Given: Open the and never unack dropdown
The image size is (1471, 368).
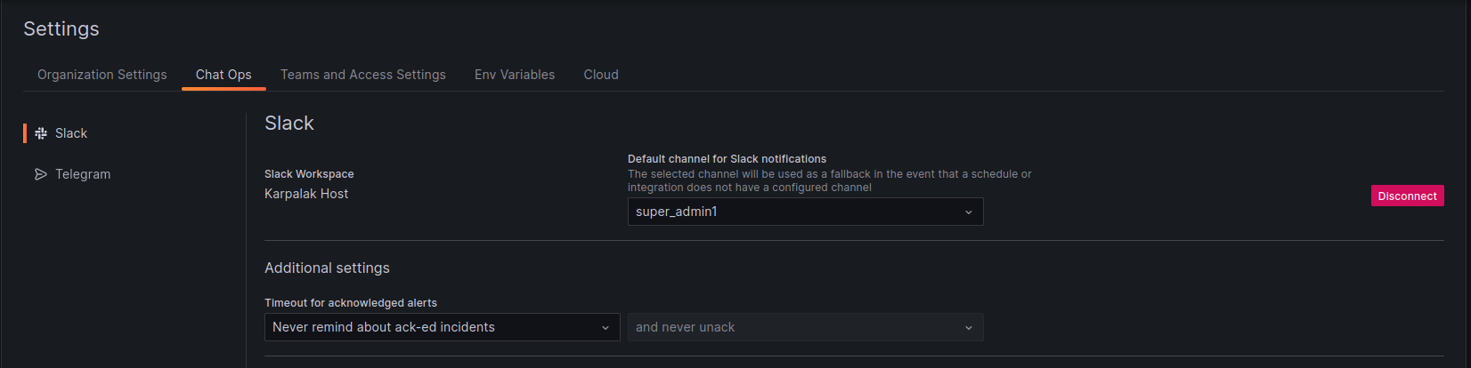Looking at the screenshot, I should point(806,327).
